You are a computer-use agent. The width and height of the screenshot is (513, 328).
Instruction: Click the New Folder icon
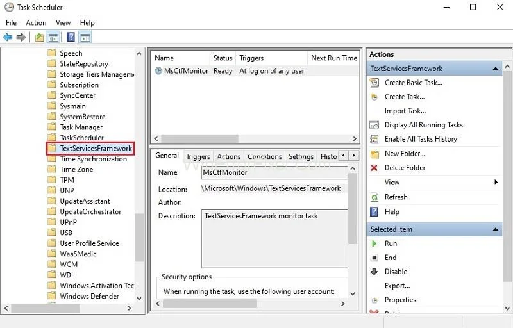374,154
